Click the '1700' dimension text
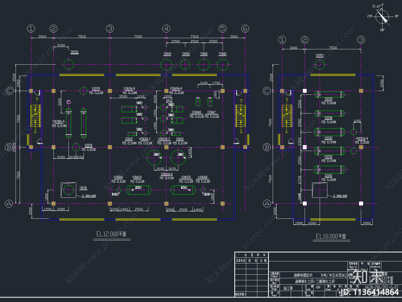Viewport: 402px width, 302px height. 216,83
